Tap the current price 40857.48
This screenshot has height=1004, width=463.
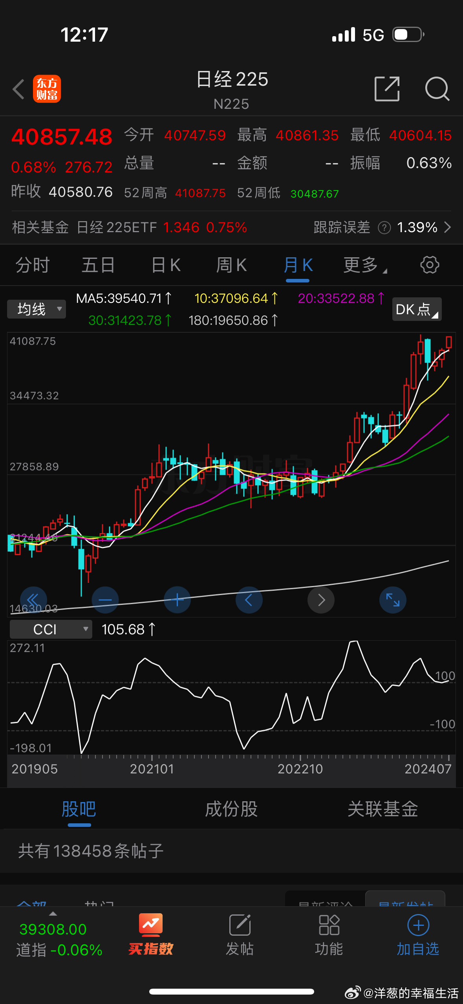coord(62,137)
